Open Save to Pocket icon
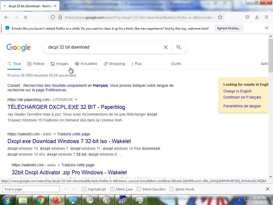Viewport: 273px width, 205px height. (x=247, y=17)
